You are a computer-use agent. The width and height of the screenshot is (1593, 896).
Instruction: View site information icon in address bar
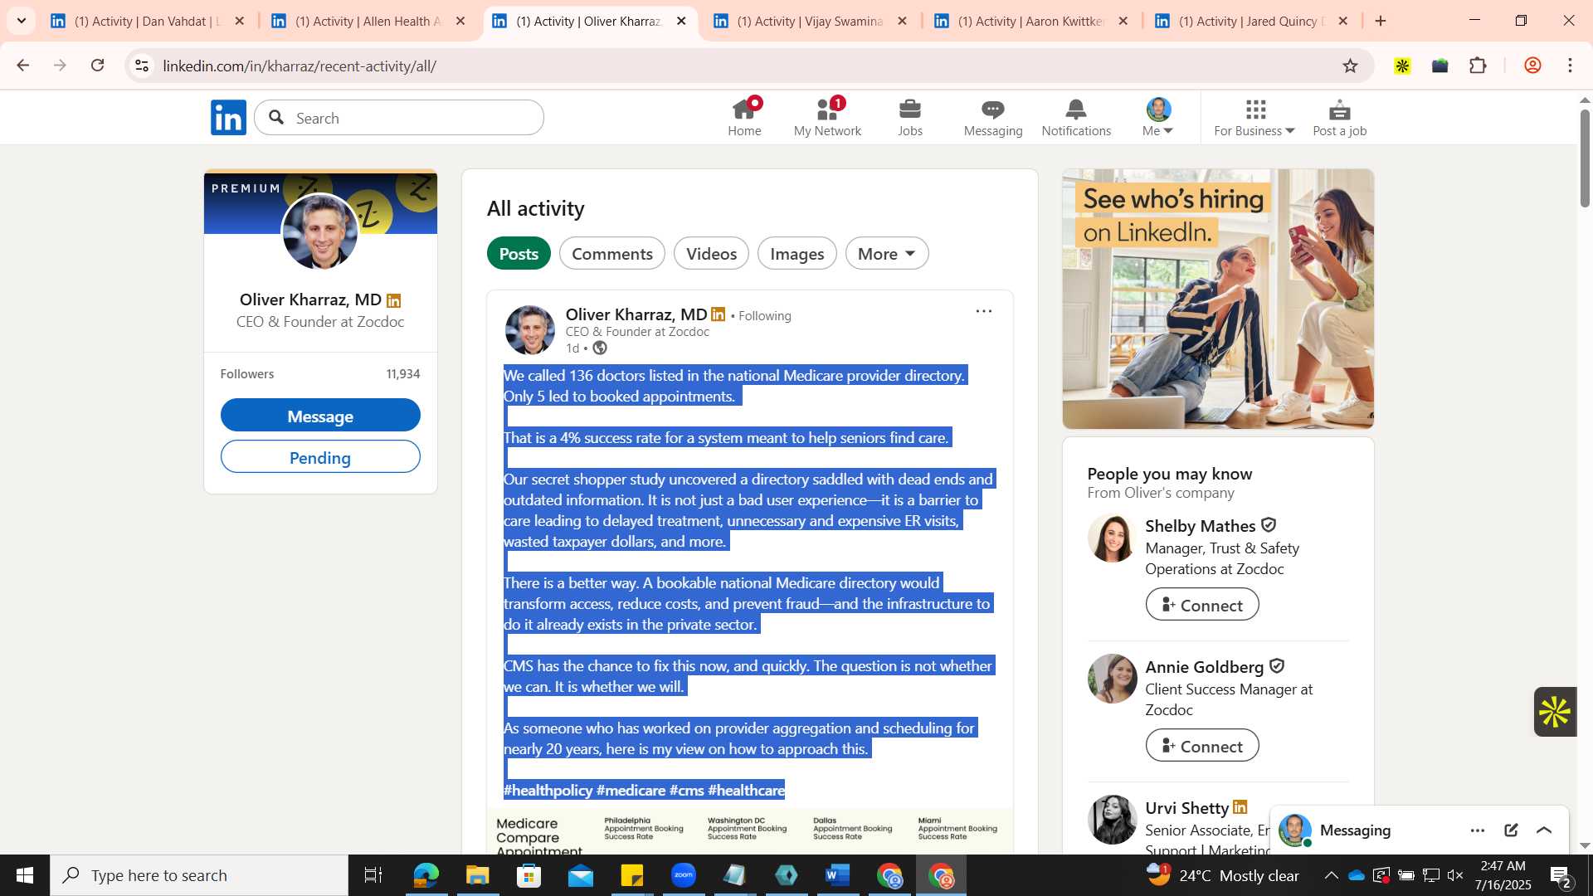pos(142,66)
